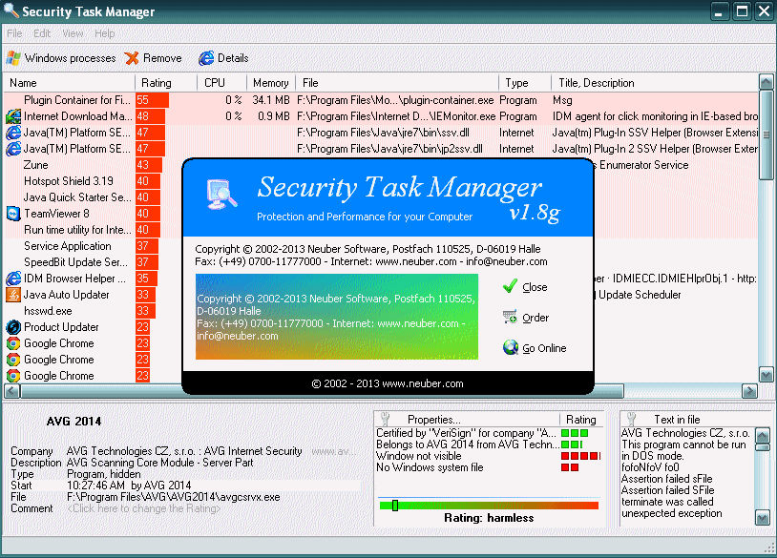Open the File menu
This screenshot has width=777, height=558.
14,33
